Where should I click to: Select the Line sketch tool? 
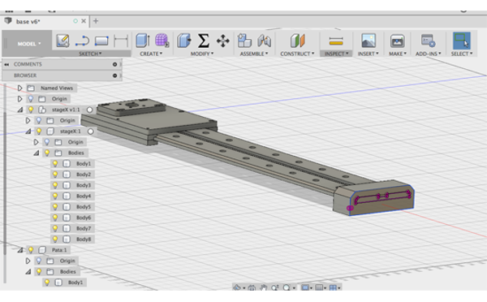point(82,41)
